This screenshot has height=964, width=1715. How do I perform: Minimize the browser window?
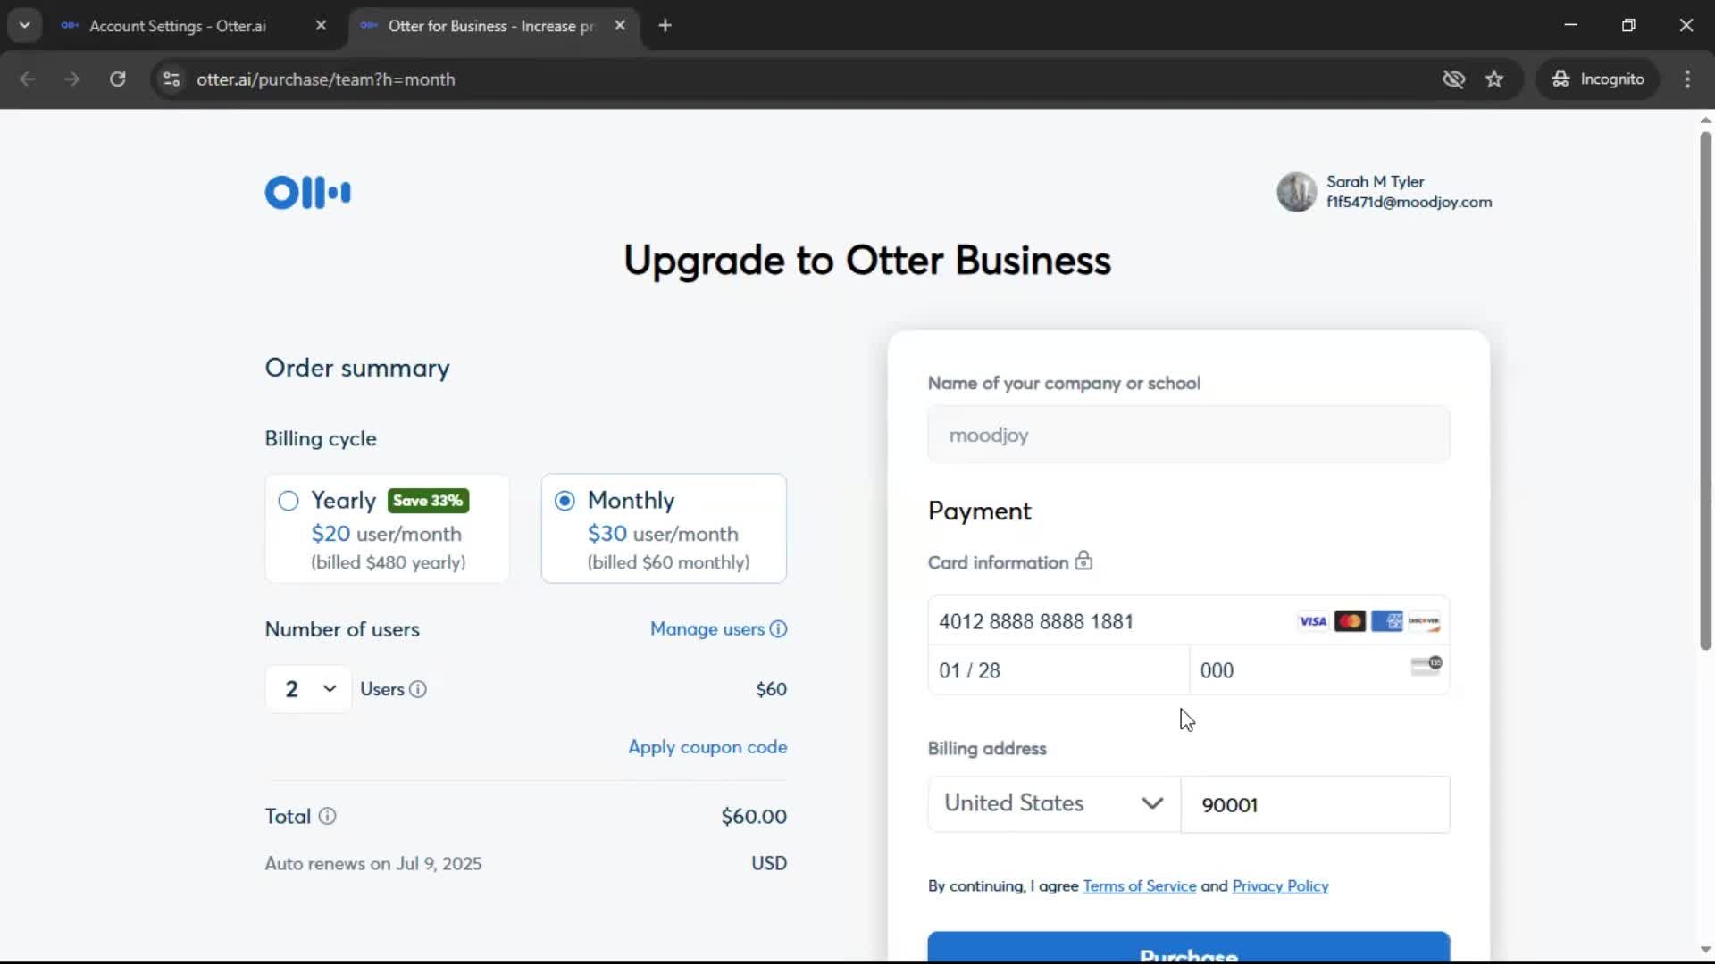pyautogui.click(x=1570, y=26)
